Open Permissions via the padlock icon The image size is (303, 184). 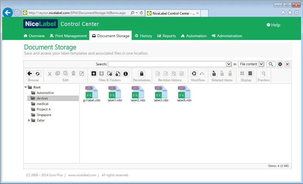click(142, 74)
